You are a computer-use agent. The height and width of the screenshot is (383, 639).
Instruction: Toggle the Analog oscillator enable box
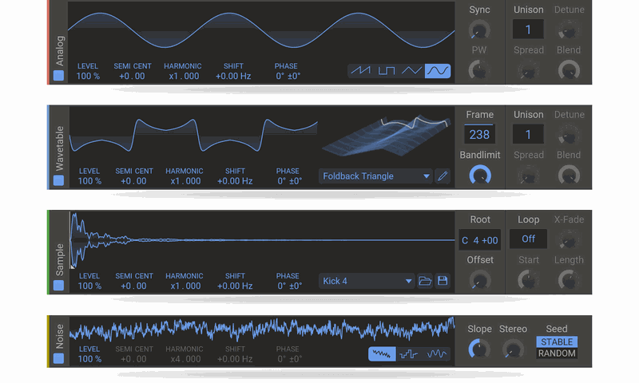(58, 77)
